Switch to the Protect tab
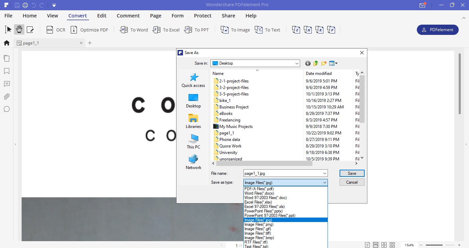 [203, 16]
